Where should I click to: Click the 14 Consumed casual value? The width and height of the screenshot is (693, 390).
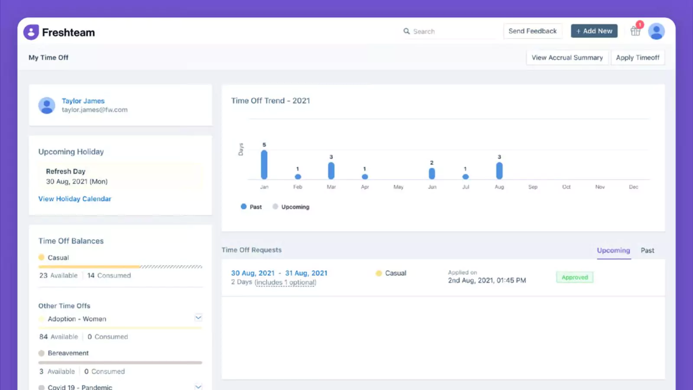tap(109, 276)
